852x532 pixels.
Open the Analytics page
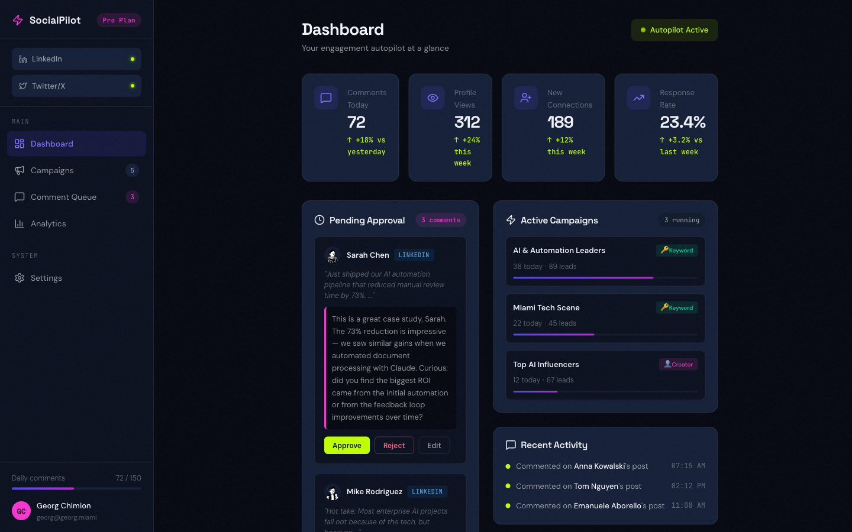click(x=76, y=223)
